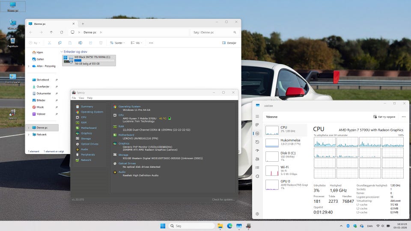Image resolution: width=411 pixels, height=231 pixels.
Task: Click the Check for updates link
Action: 223,199
